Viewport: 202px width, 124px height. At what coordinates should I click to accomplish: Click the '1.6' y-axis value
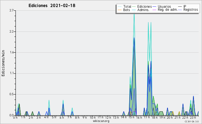[x=11, y=52]
